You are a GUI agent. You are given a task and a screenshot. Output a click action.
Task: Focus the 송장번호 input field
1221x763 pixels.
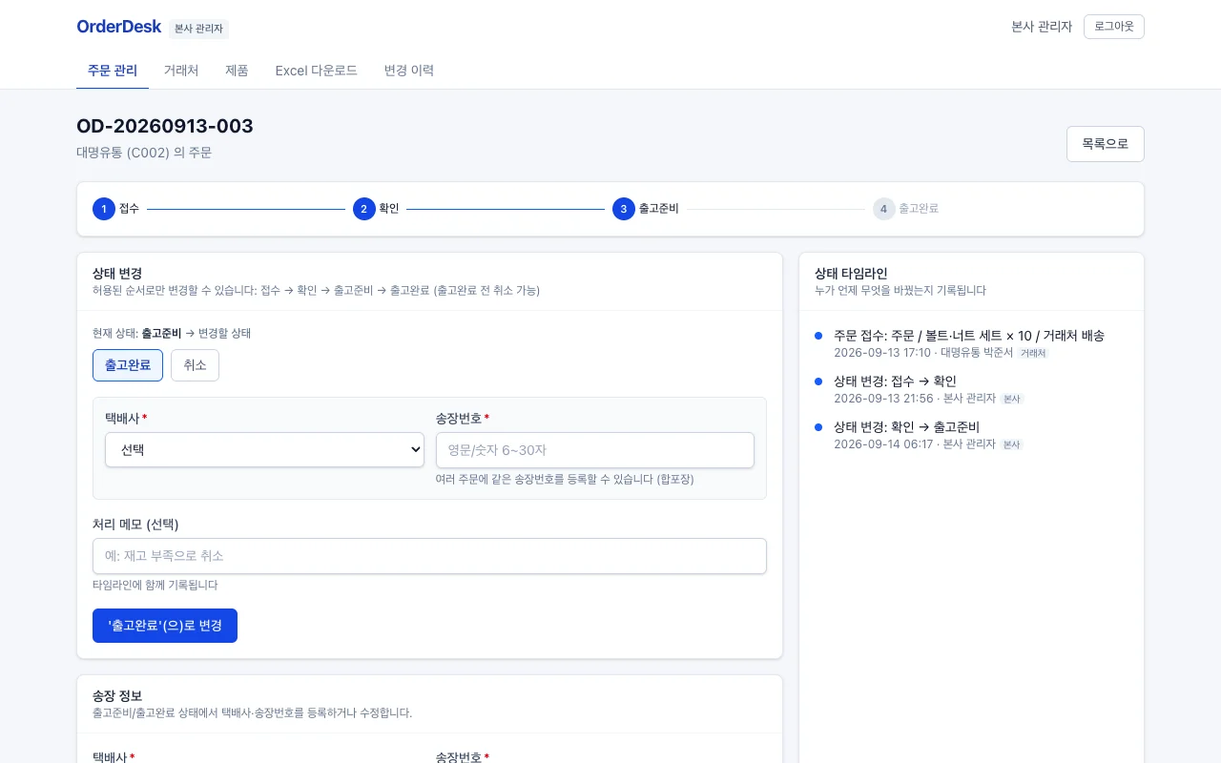(x=594, y=450)
